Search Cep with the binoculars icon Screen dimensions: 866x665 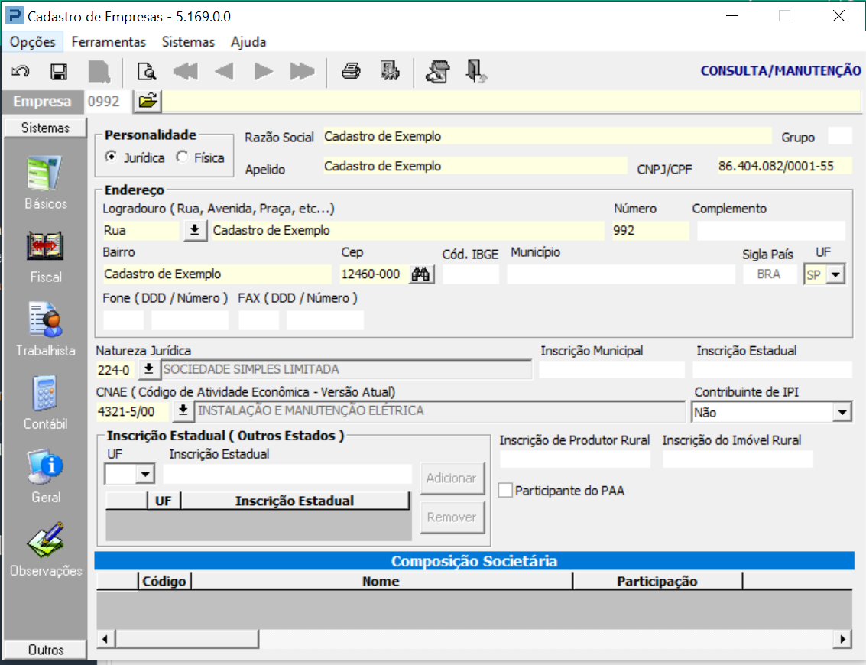pos(421,274)
